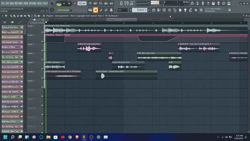Toggle the playlist magnet snap icon
This screenshot has height=141, width=250.
click(6, 16)
